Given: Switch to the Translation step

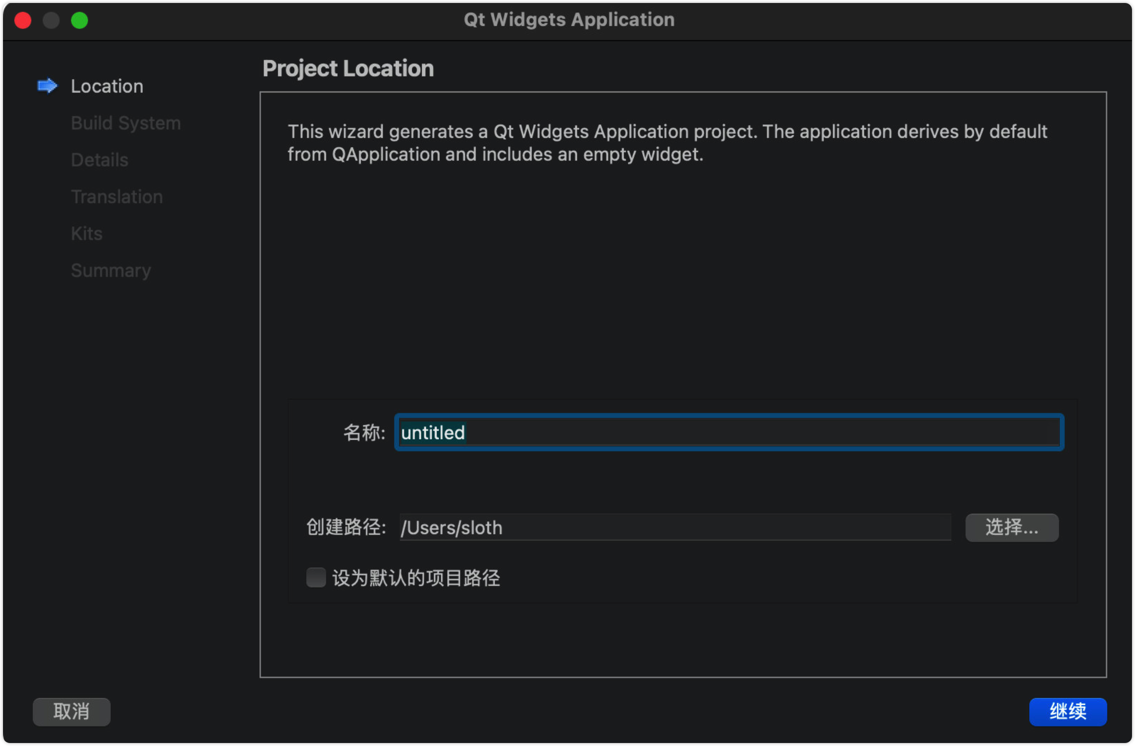Looking at the screenshot, I should point(117,196).
